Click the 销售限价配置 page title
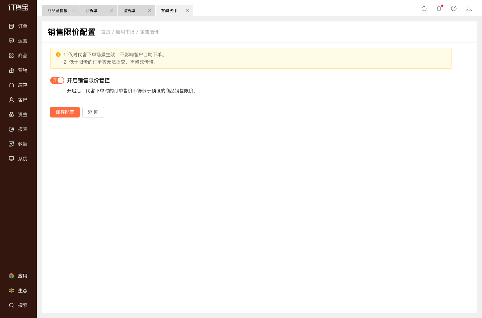Image resolution: width=482 pixels, height=318 pixels. [72, 32]
